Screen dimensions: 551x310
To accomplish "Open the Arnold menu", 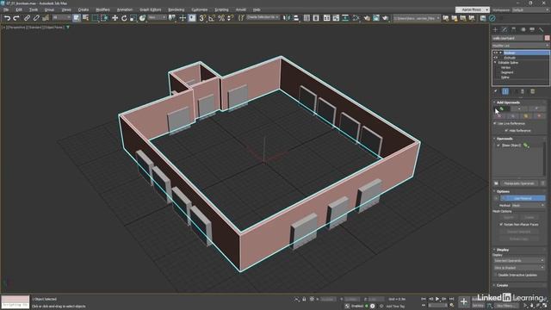I will (241, 9).
